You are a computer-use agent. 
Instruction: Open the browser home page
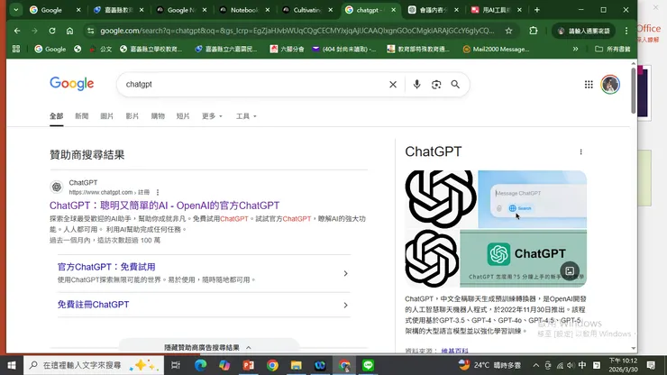click(69, 31)
